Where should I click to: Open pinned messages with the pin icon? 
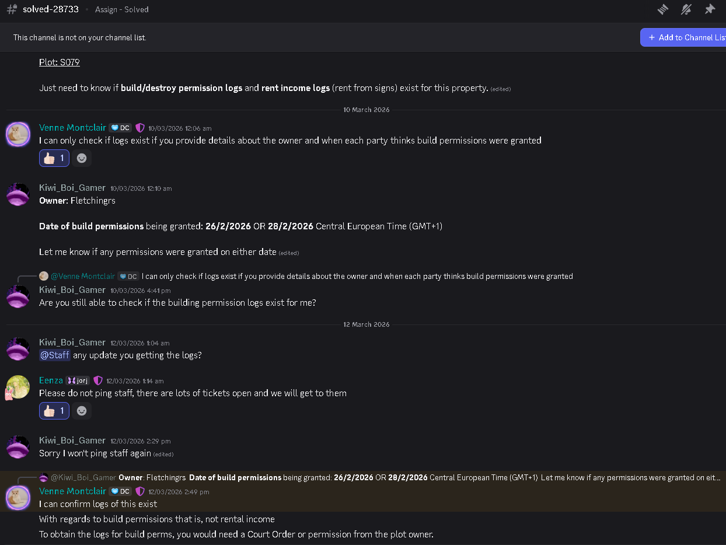pos(710,9)
